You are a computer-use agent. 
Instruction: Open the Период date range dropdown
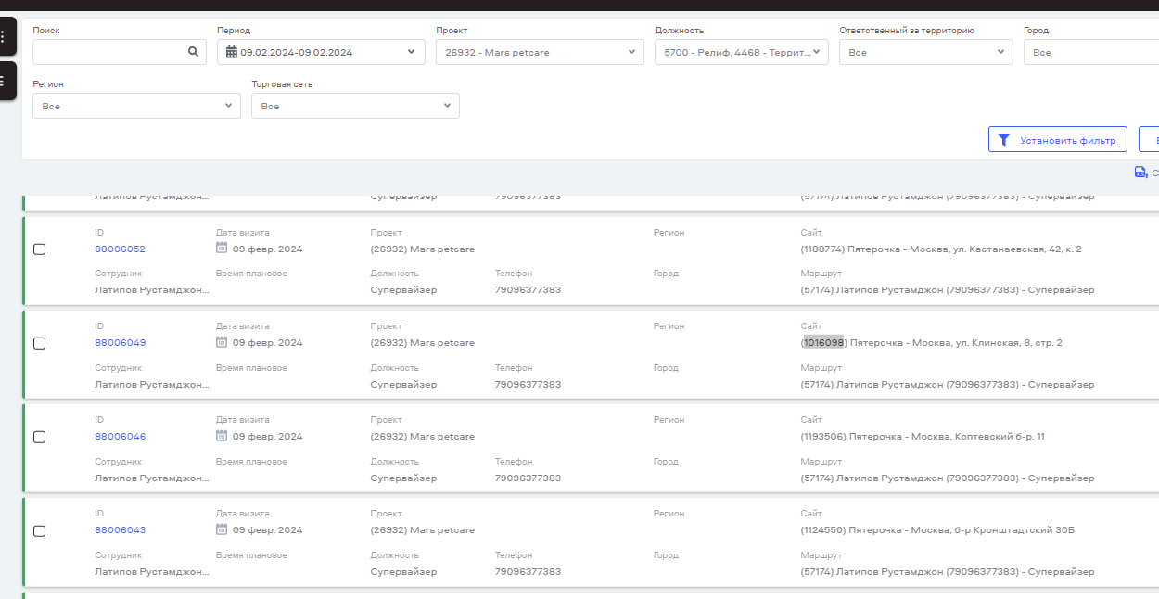(322, 52)
